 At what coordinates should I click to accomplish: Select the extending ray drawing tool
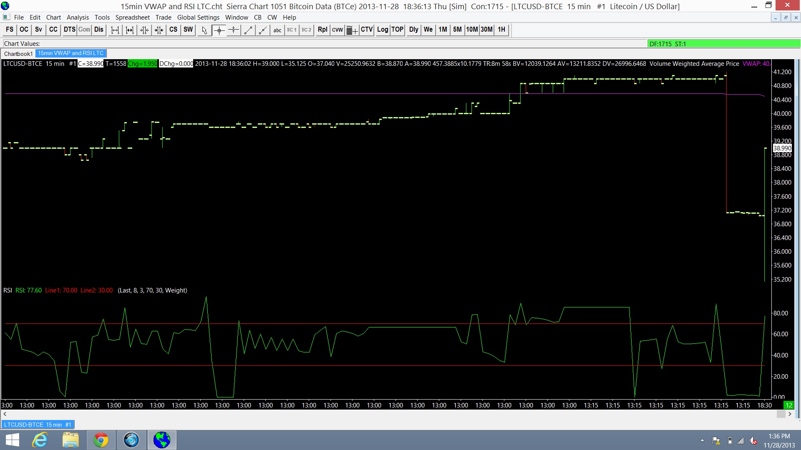pos(263,30)
